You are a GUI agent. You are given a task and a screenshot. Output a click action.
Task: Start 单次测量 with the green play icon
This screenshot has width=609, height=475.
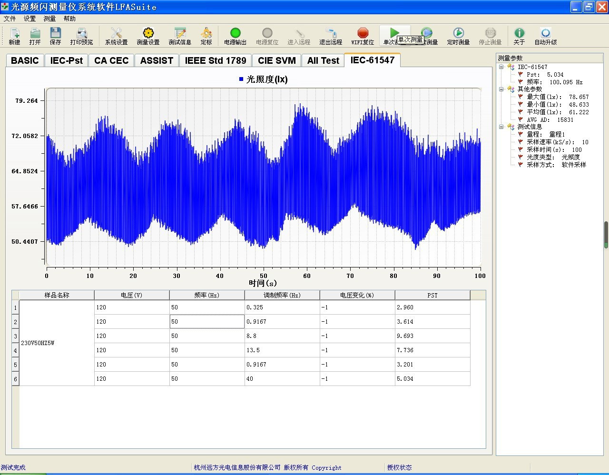(x=394, y=32)
